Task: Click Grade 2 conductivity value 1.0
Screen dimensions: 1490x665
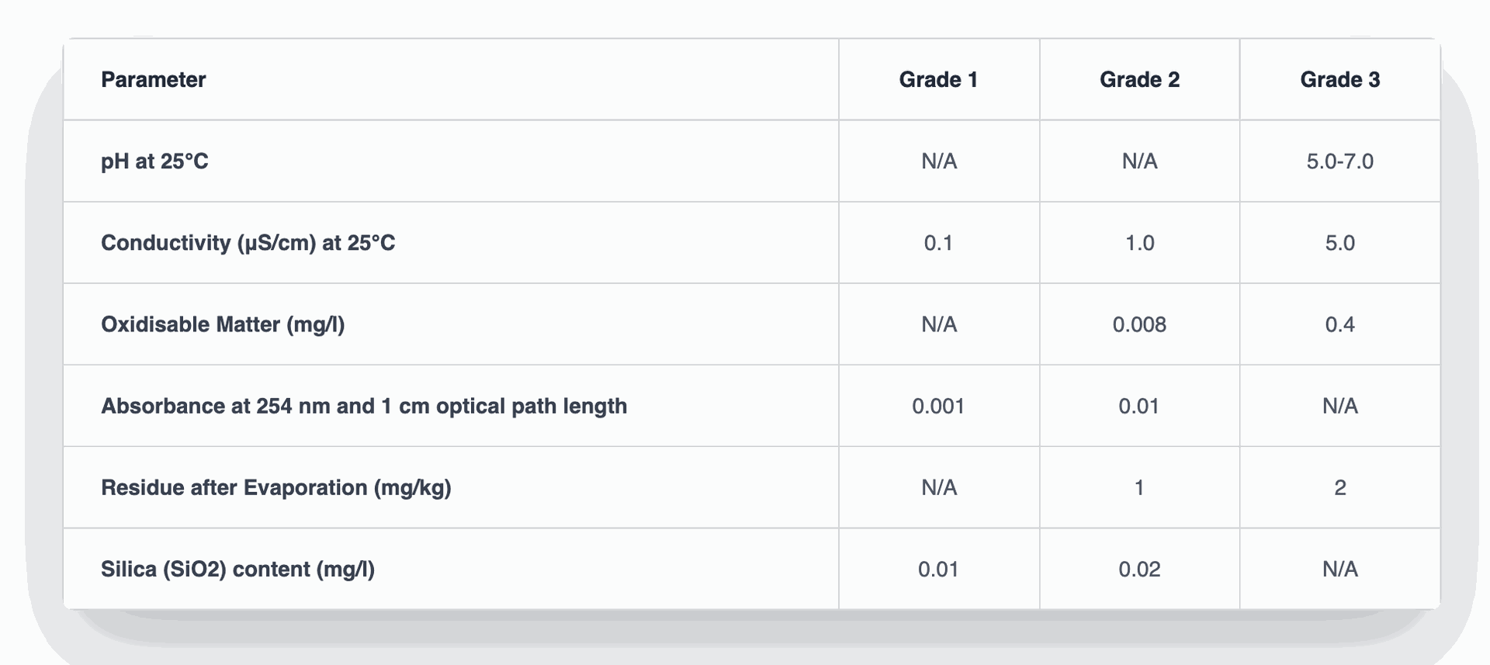Action: 1139,243
